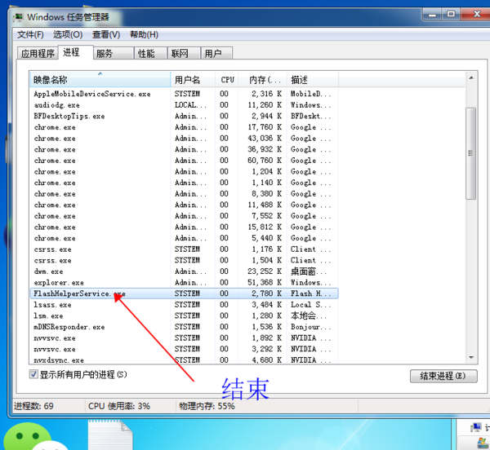The image size is (490, 450).
Task: Sort by 映像名称 column header
Action: (100, 80)
